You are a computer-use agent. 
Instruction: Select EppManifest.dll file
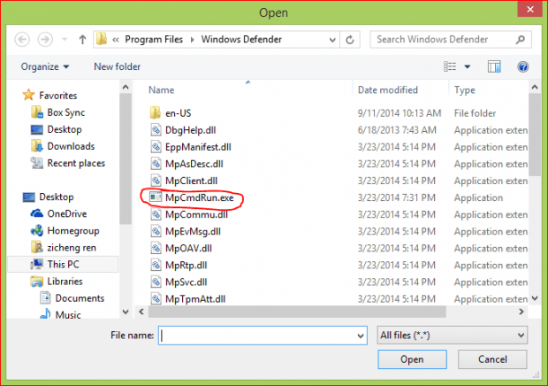click(198, 147)
